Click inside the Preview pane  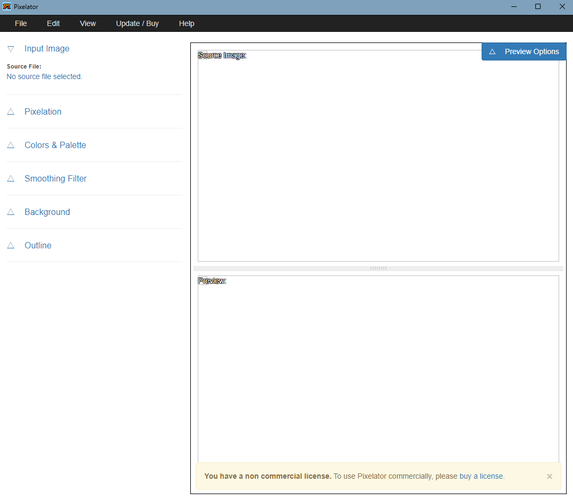tap(378, 372)
